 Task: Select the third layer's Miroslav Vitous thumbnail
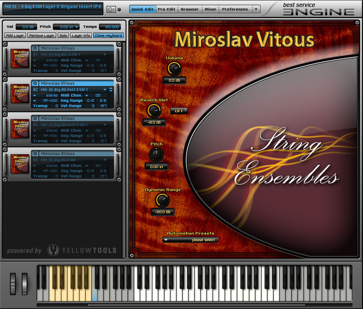pyautogui.click(x=20, y=128)
